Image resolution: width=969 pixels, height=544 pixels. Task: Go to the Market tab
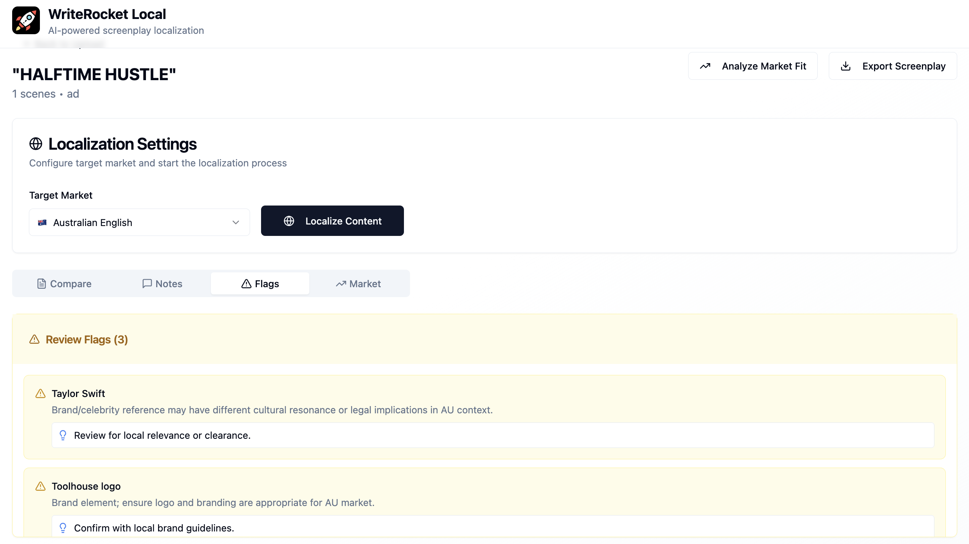coord(358,284)
